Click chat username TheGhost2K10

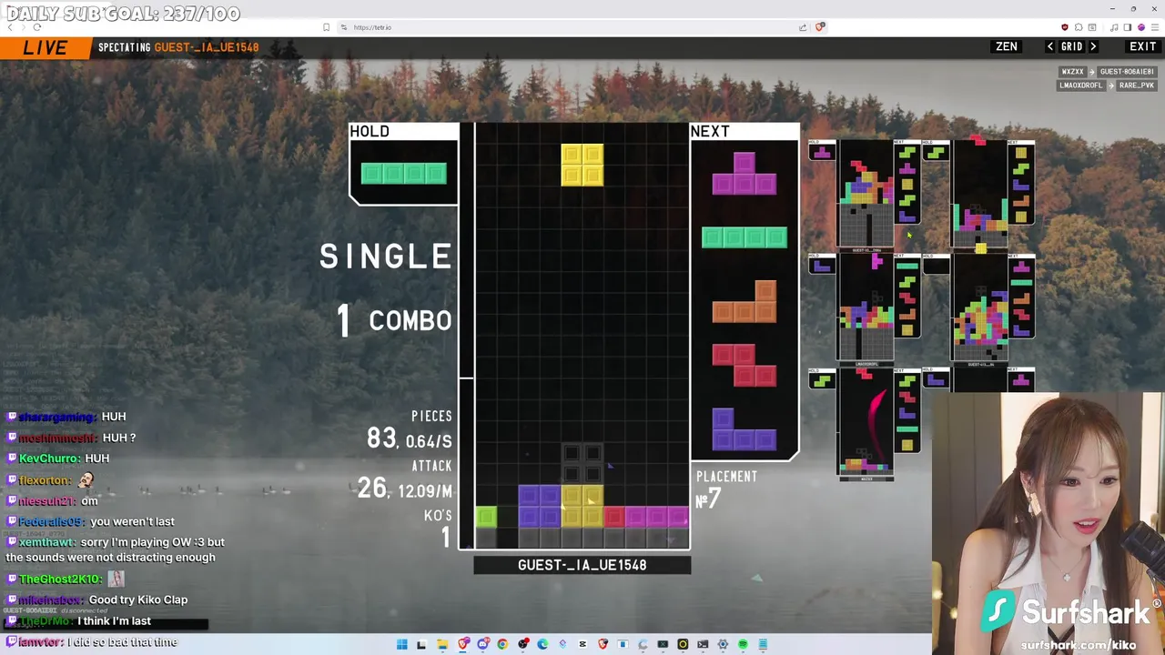tap(60, 579)
